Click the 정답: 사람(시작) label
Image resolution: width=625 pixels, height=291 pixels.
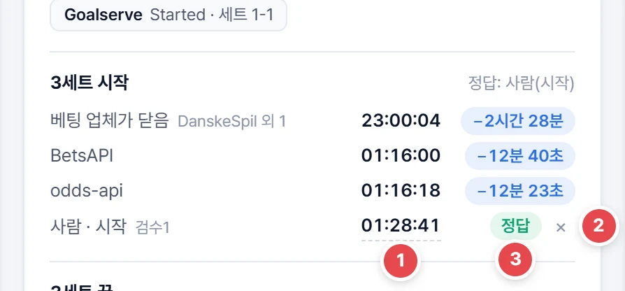point(521,84)
